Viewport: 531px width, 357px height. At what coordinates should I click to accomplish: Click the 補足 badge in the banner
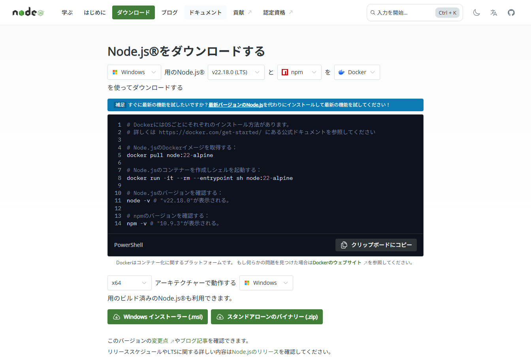(x=120, y=105)
